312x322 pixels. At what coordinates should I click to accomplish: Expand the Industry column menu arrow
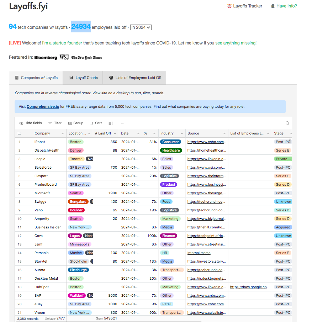pos(181,133)
